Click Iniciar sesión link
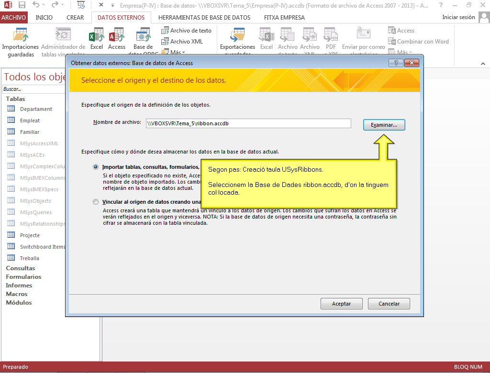This screenshot has height=373, width=490. [x=458, y=17]
